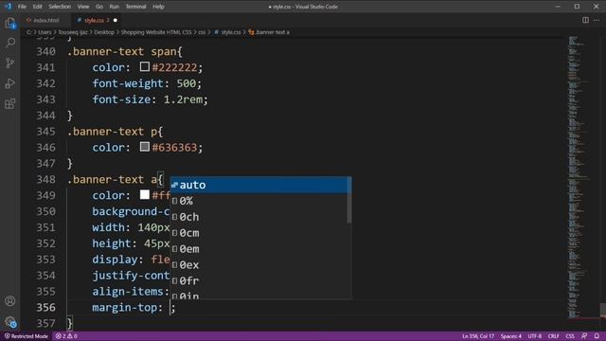606x341 pixels.
Task: Click the Desktop breadcrumb
Action: click(x=104, y=32)
